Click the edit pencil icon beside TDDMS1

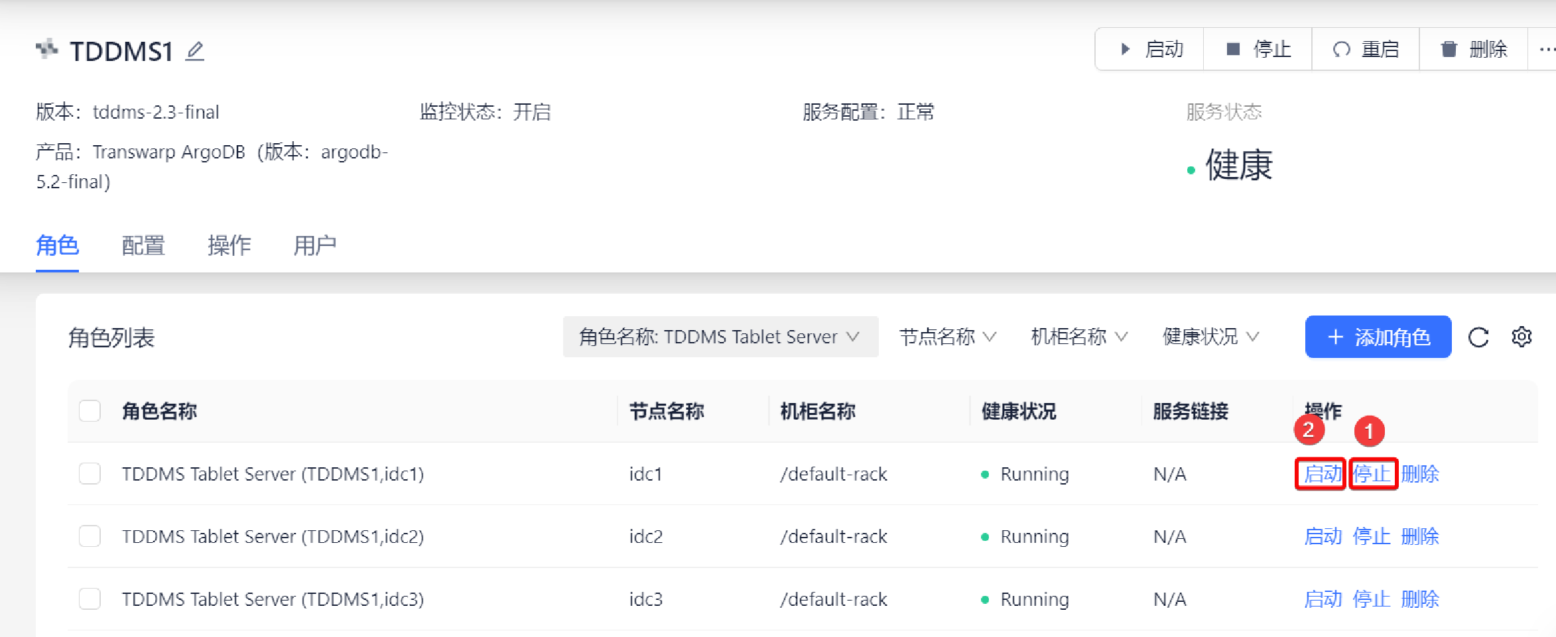coord(194,51)
